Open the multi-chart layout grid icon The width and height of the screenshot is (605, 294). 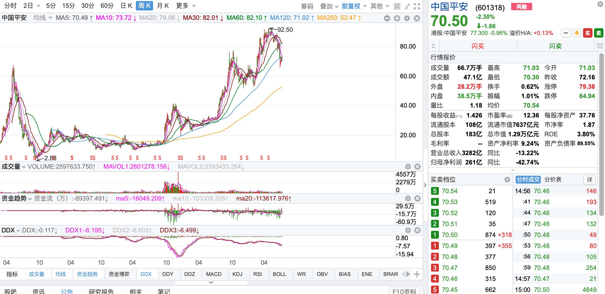pyautogui.click(x=397, y=5)
